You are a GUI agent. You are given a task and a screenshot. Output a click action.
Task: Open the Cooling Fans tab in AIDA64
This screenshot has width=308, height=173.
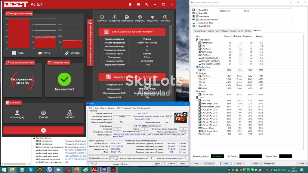213,31
